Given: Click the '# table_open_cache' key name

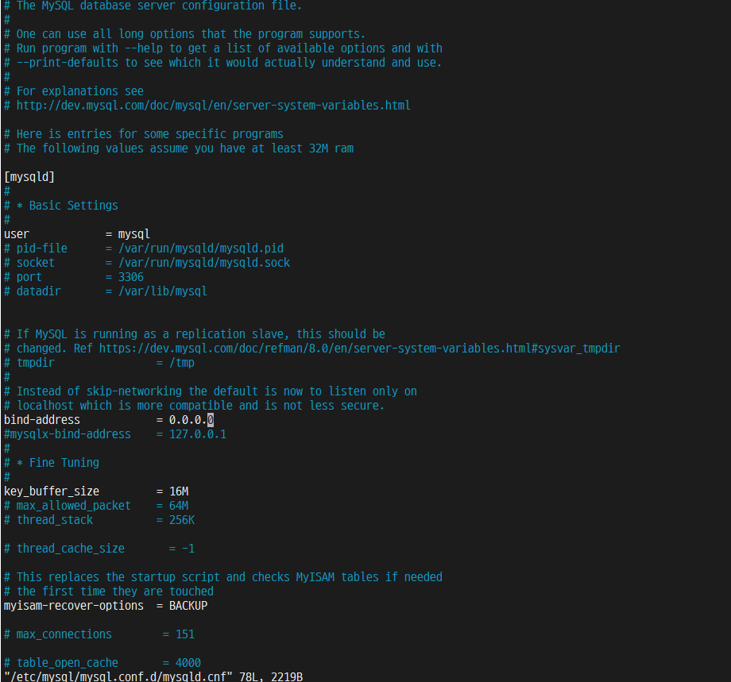Looking at the screenshot, I should coord(61,662).
